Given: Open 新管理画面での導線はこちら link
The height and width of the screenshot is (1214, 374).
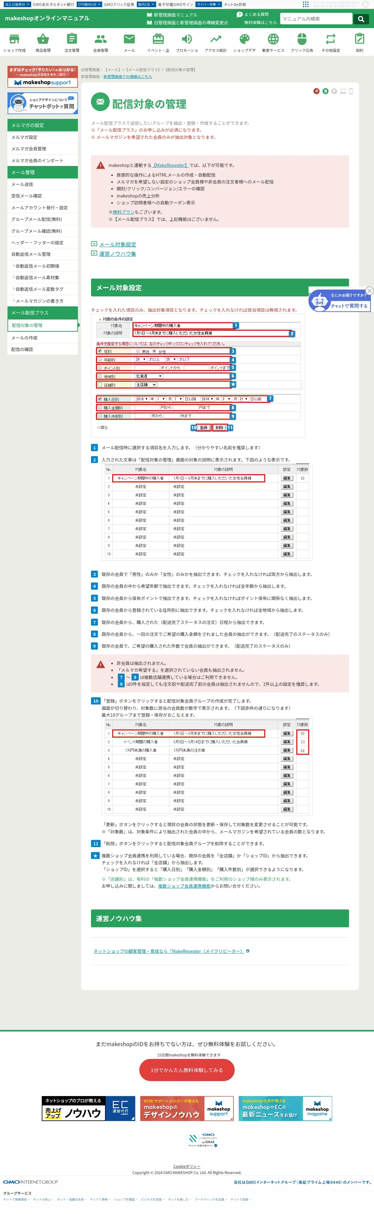Looking at the screenshot, I should click(x=128, y=76).
